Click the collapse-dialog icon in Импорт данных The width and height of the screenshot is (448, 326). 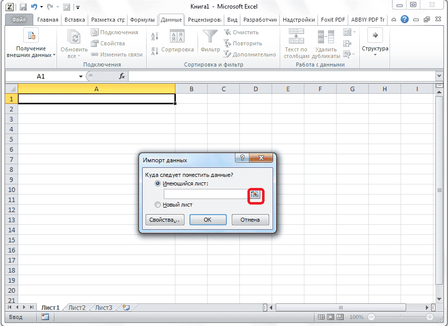click(x=255, y=194)
